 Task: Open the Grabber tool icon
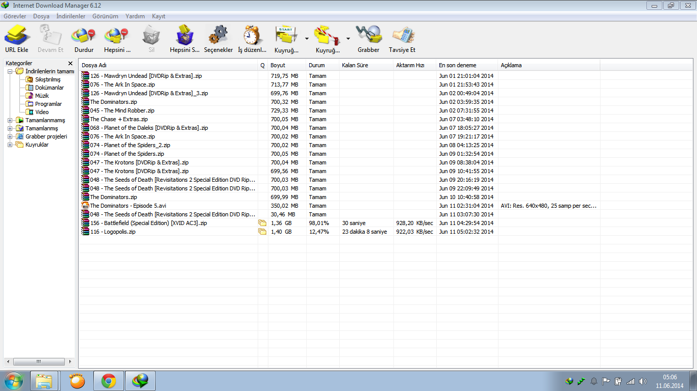(x=368, y=35)
